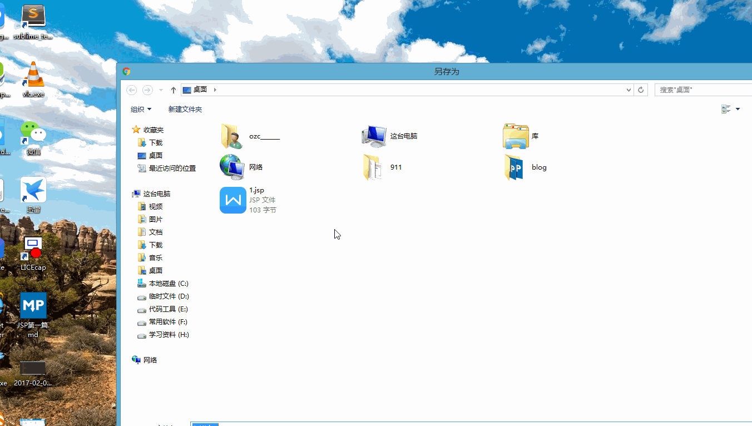Image resolution: width=752 pixels, height=426 pixels.
Task: Open 音乐 folder in navigation tree
Action: 150,258
